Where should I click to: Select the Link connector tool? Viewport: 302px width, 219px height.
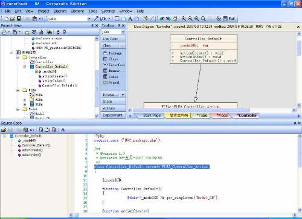(100, 19)
